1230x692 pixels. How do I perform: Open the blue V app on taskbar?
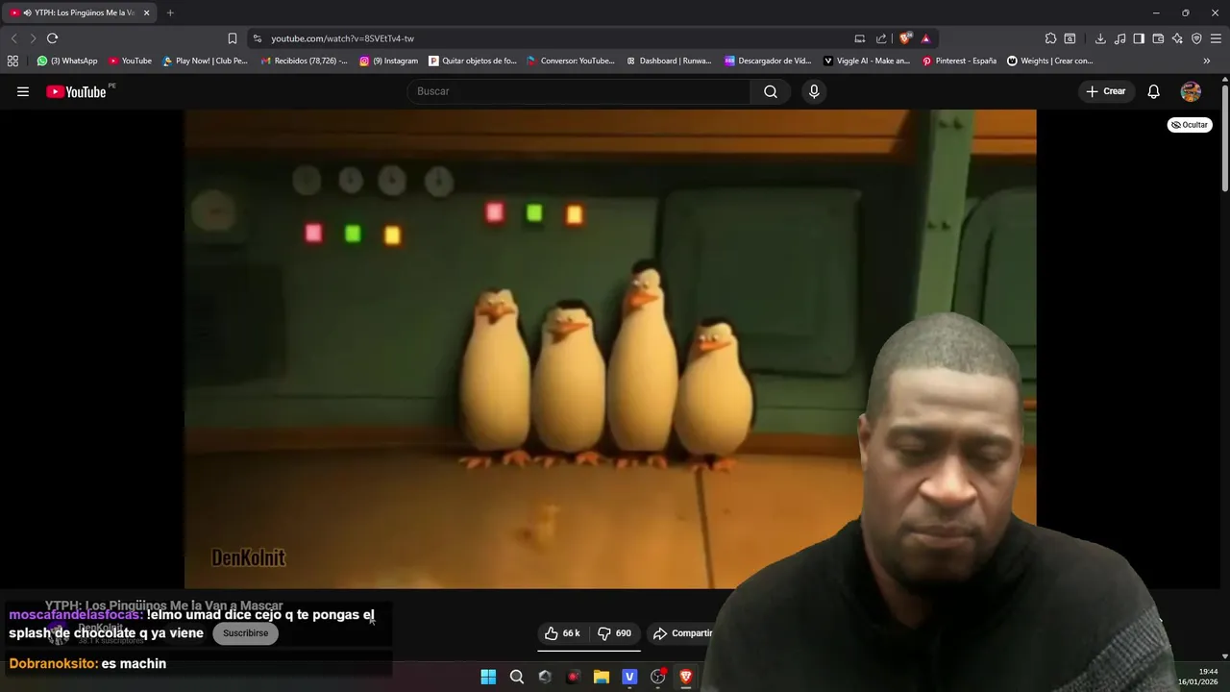click(629, 677)
